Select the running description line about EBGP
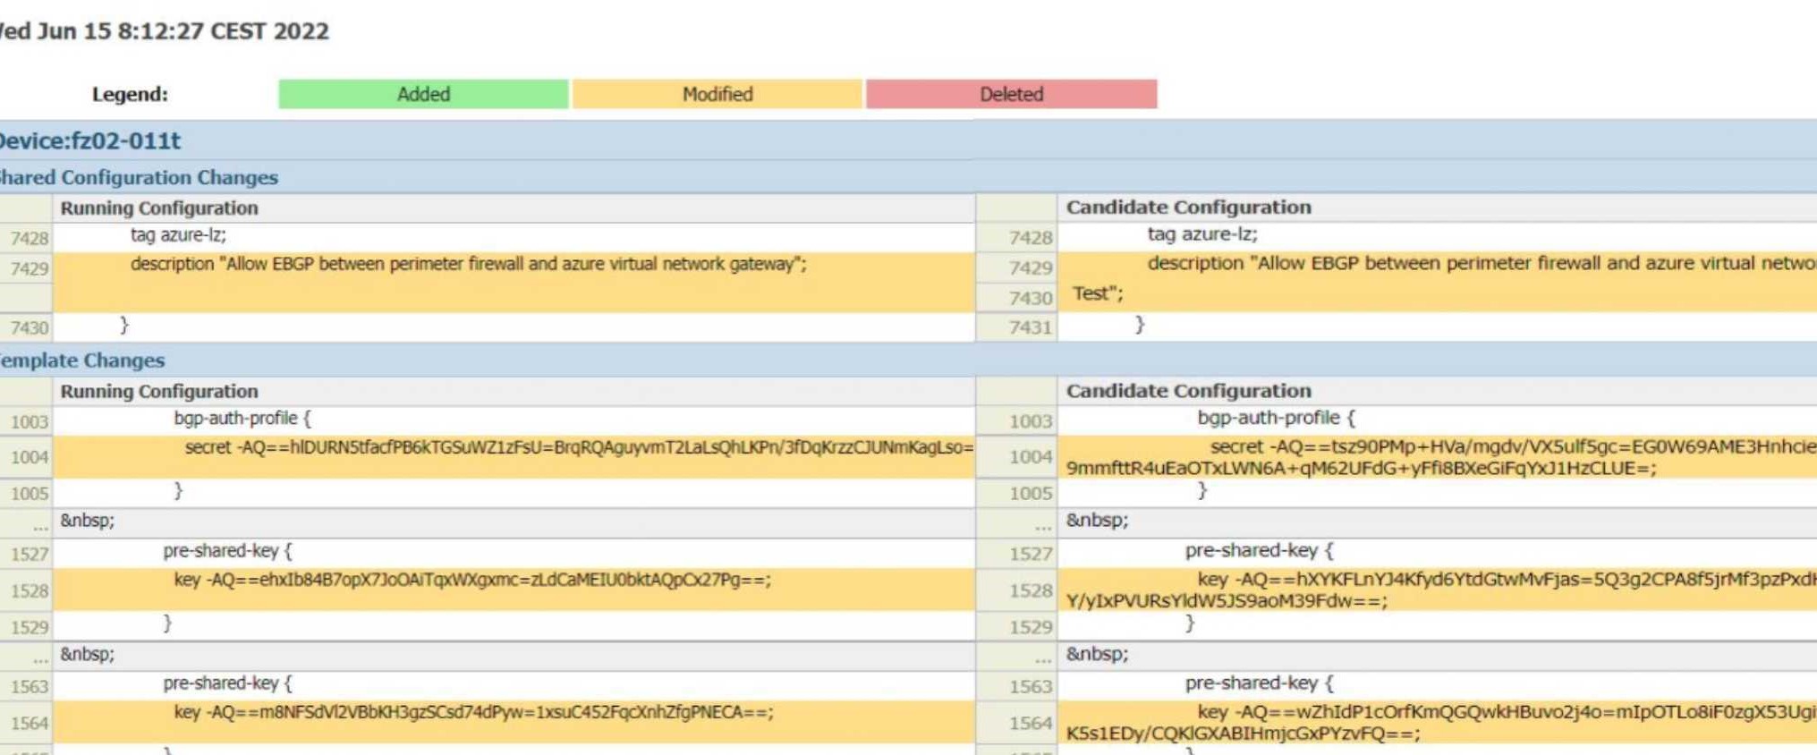The width and height of the screenshot is (1817, 755). pyautogui.click(x=468, y=264)
